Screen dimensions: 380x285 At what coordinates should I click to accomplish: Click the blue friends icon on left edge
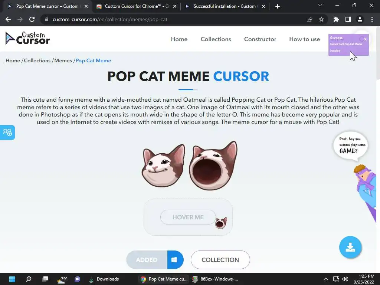tap(7, 132)
